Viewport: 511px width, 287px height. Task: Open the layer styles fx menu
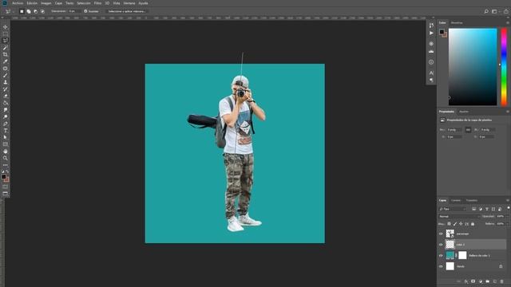pos(466,281)
